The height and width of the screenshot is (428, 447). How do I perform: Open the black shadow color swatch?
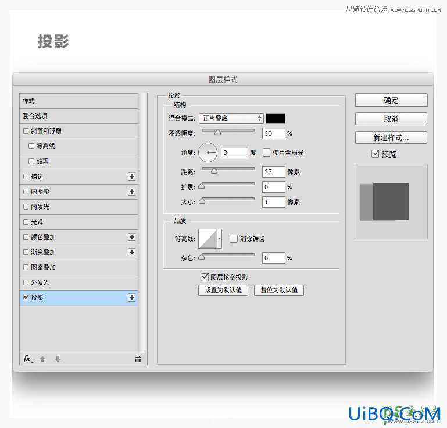[x=276, y=118]
